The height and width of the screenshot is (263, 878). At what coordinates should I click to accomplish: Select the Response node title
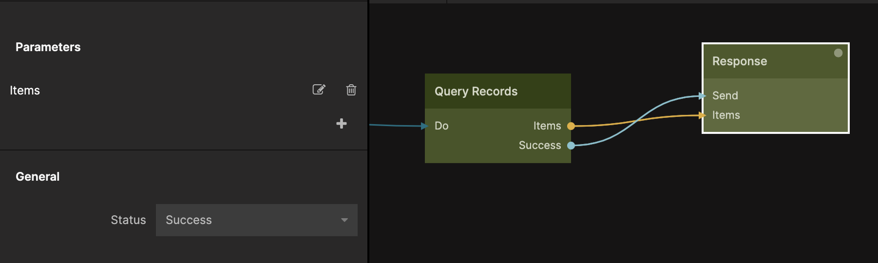tap(739, 61)
